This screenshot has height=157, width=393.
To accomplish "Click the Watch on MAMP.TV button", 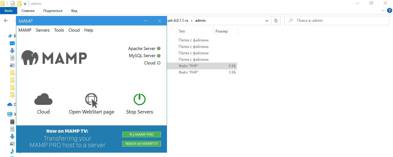I will (x=141, y=144).
